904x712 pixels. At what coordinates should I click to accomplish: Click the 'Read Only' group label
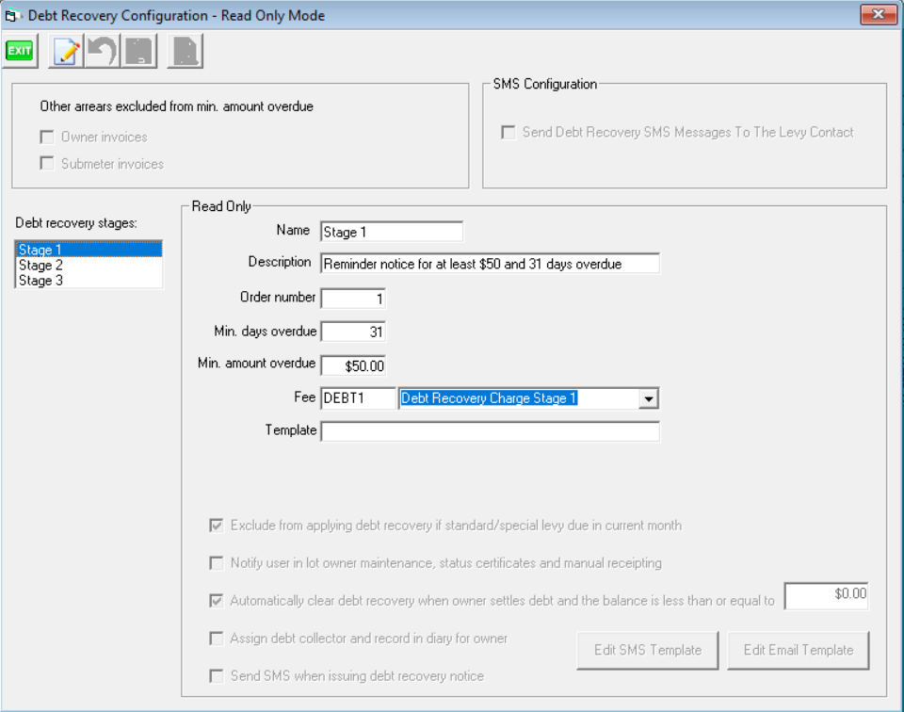pyautogui.click(x=221, y=206)
